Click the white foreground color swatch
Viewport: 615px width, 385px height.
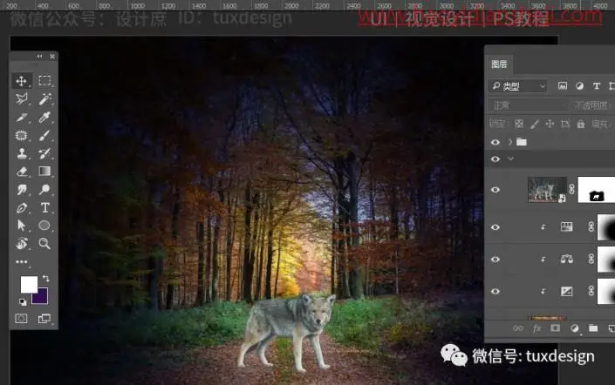click(x=29, y=284)
